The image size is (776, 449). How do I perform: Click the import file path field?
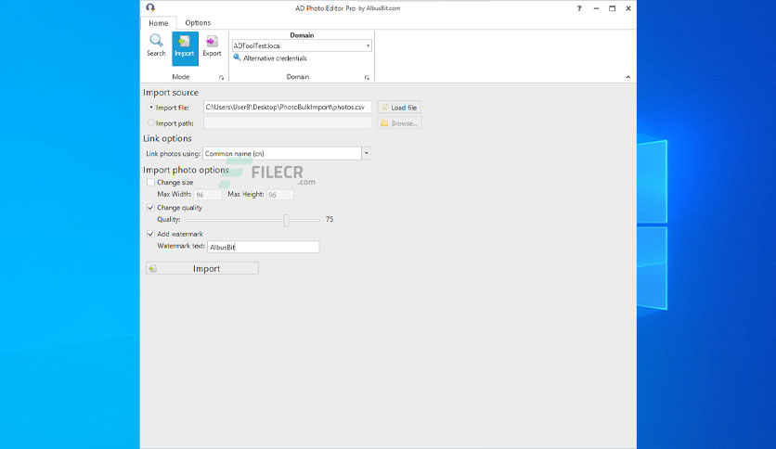point(287,107)
